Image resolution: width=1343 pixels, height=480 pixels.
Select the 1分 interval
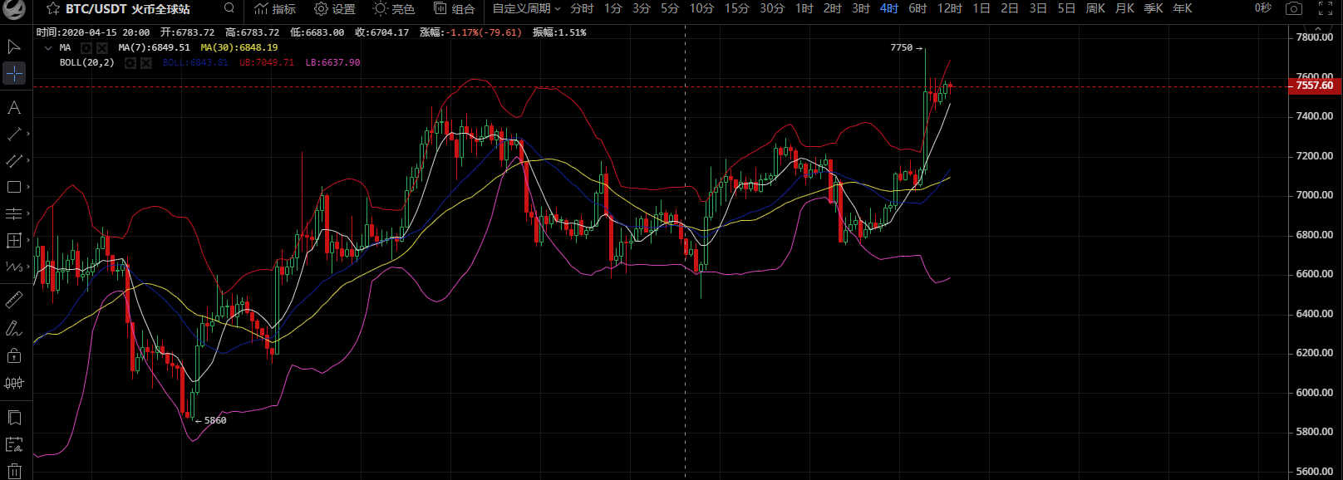(612, 8)
